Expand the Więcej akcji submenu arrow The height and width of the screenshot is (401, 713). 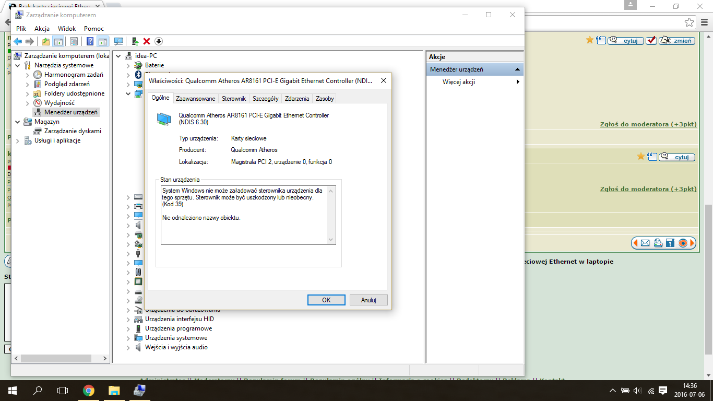coord(518,82)
